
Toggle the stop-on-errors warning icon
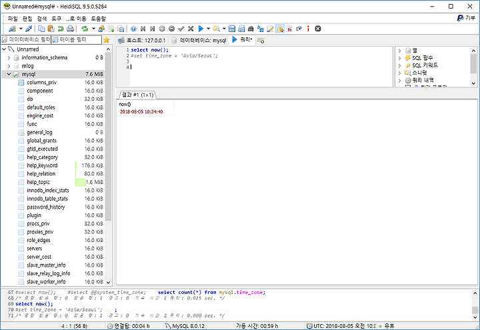[280, 29]
